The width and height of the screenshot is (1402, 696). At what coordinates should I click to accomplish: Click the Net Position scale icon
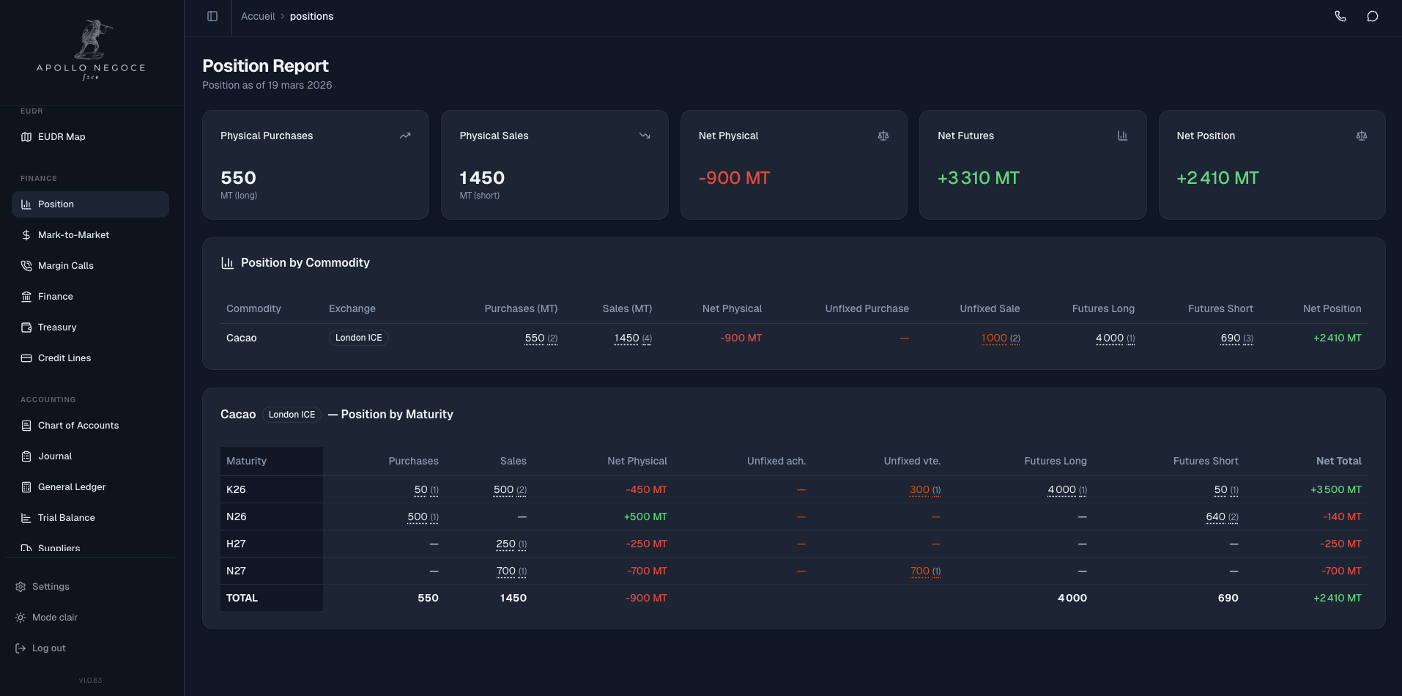click(1361, 136)
